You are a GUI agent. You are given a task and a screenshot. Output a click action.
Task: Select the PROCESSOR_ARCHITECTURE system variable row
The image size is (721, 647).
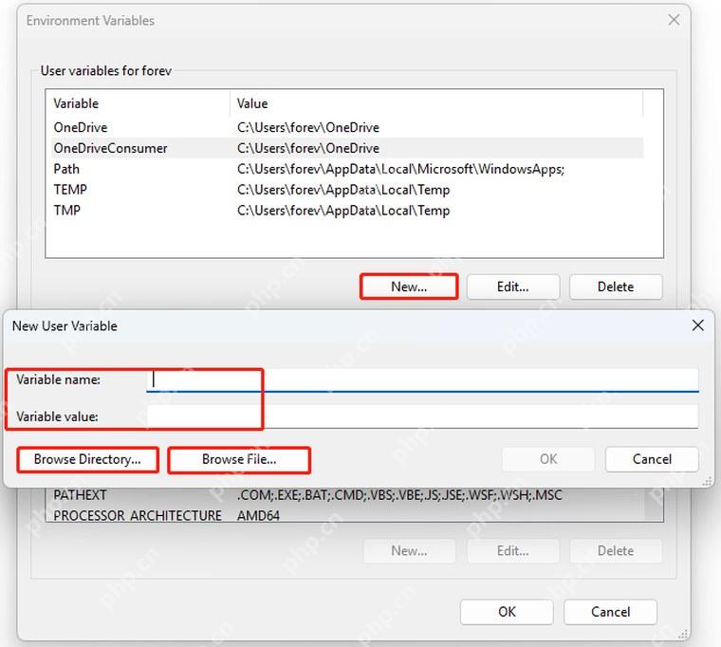pyautogui.click(x=345, y=515)
